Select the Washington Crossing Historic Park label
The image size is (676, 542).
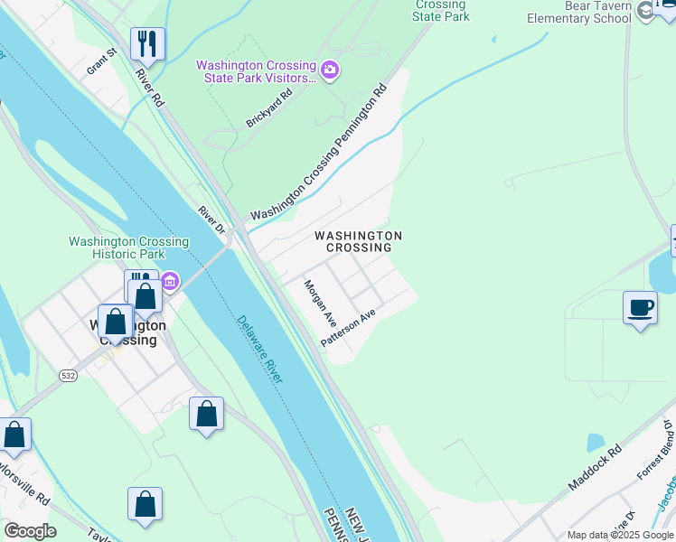click(x=129, y=248)
